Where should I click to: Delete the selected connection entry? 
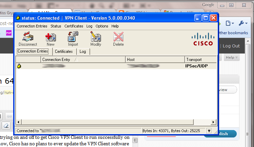[119, 39]
